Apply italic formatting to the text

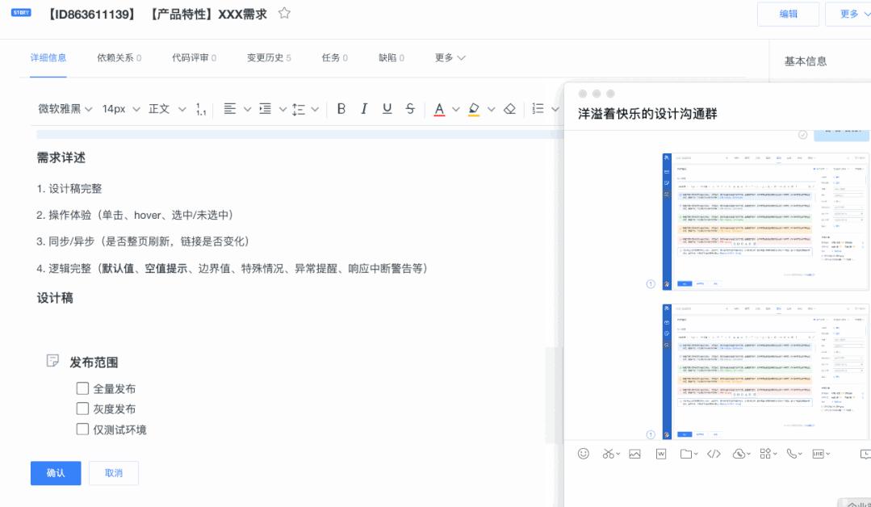coord(363,107)
